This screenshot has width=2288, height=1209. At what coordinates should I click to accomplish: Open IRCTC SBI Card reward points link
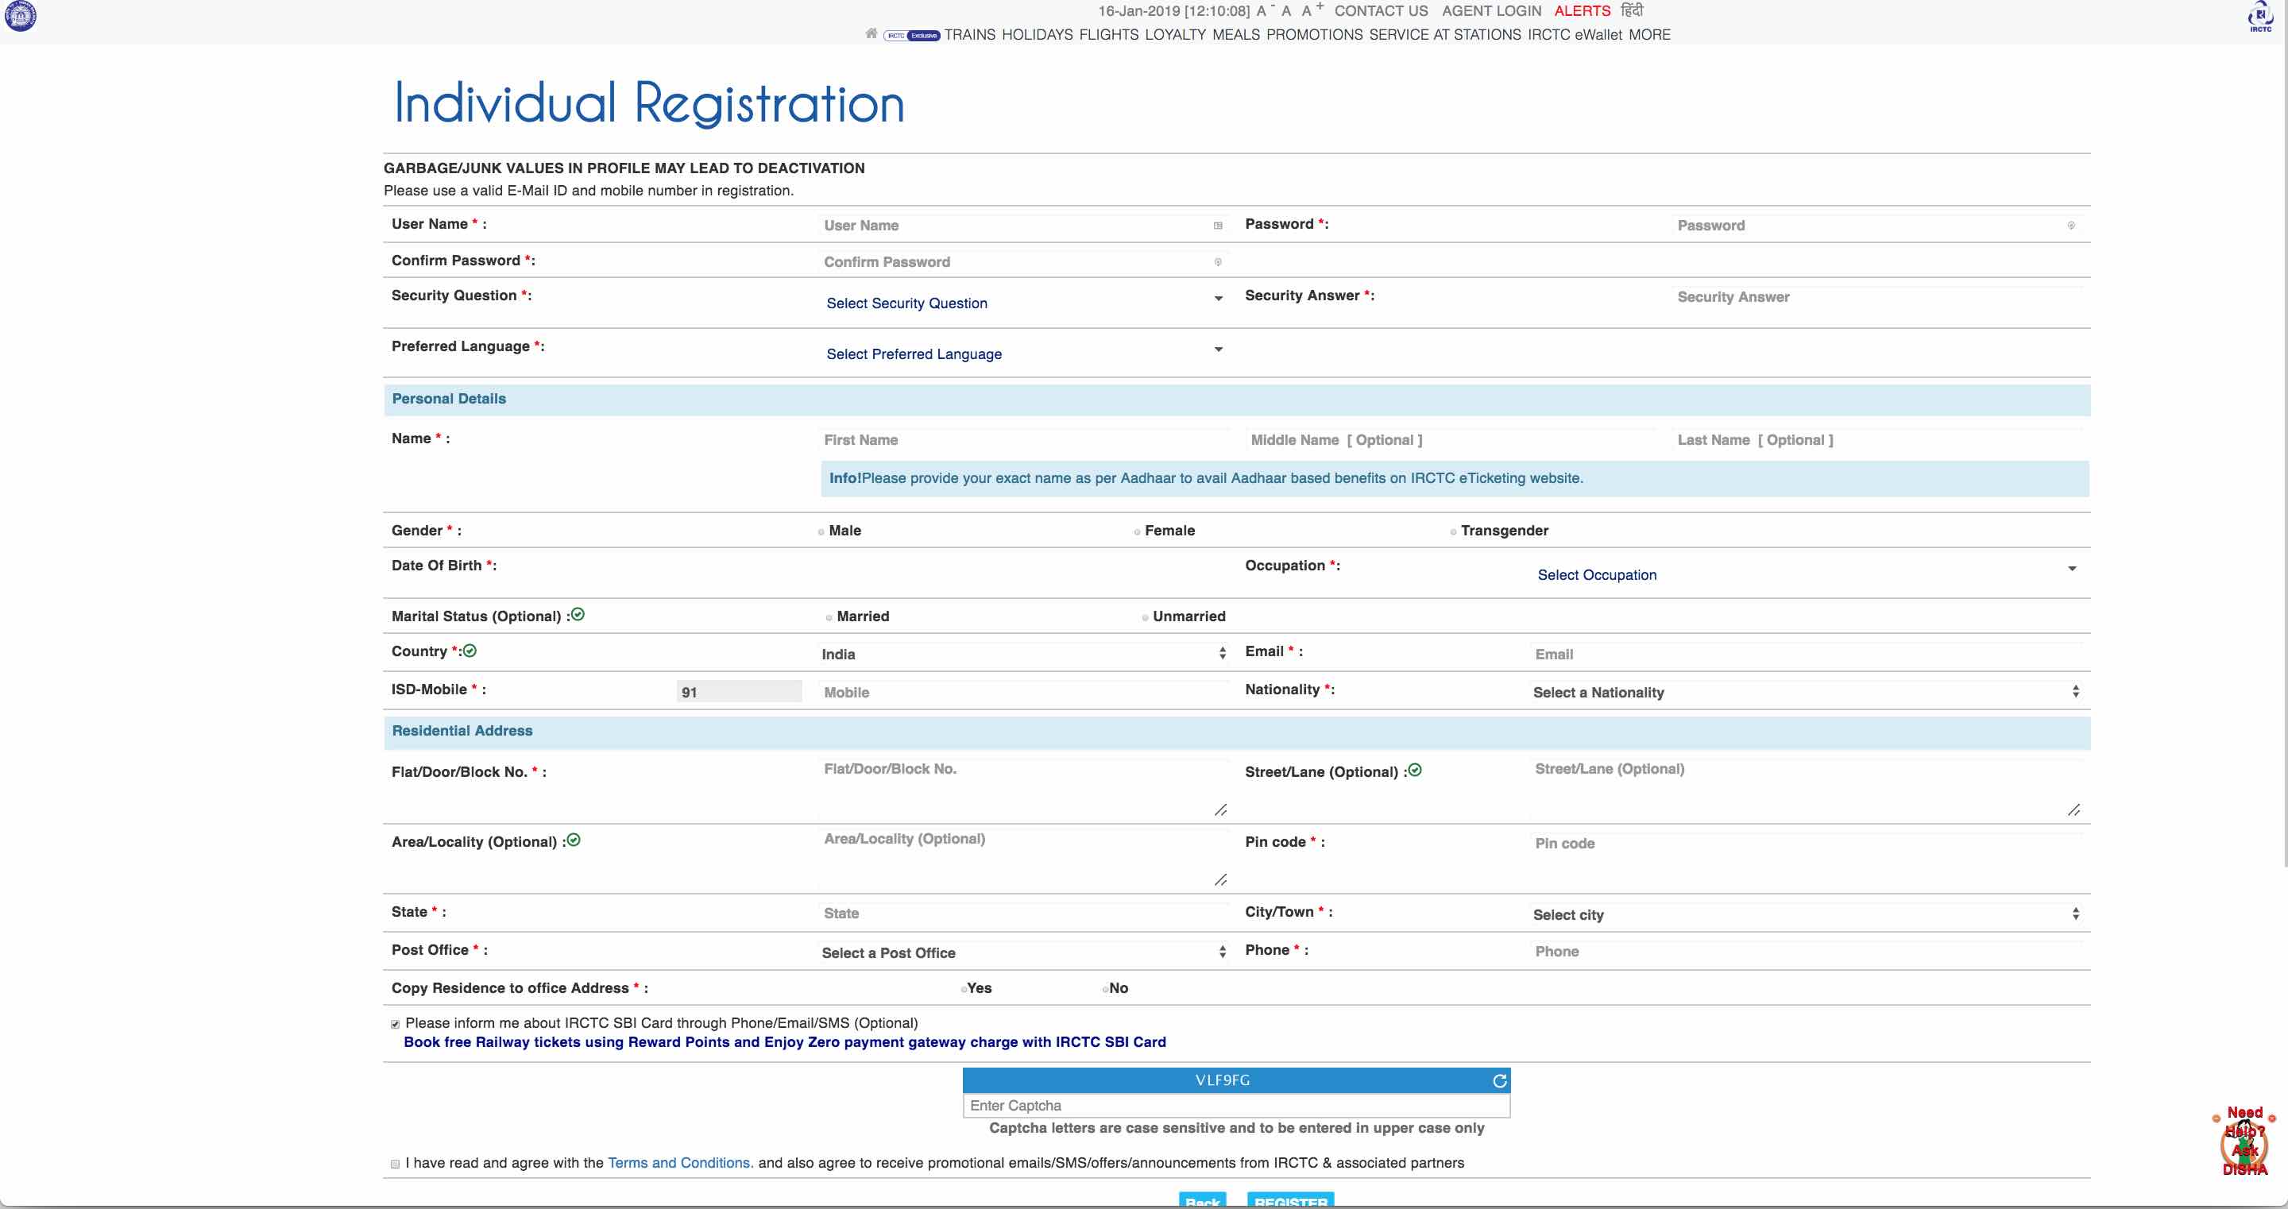coord(784,1042)
